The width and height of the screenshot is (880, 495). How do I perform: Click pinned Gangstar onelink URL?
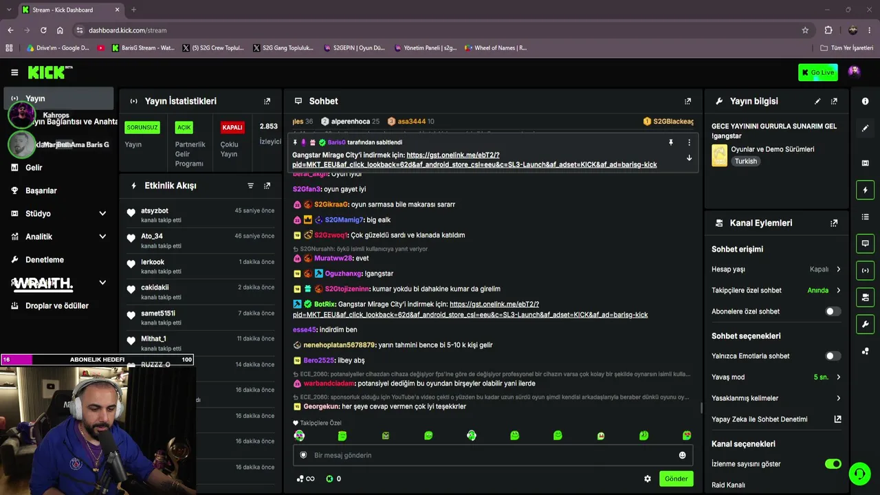coord(474,160)
